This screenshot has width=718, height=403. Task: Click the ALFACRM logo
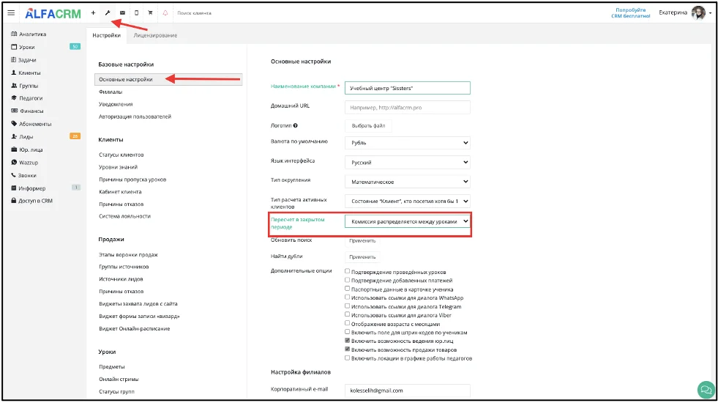pos(53,13)
